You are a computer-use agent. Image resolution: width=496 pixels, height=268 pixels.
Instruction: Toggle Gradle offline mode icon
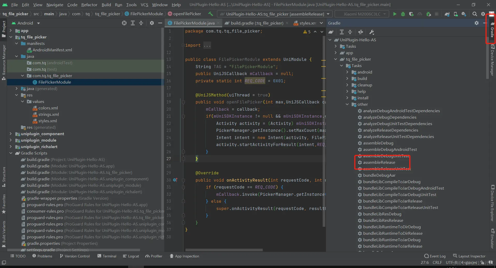(x=361, y=32)
